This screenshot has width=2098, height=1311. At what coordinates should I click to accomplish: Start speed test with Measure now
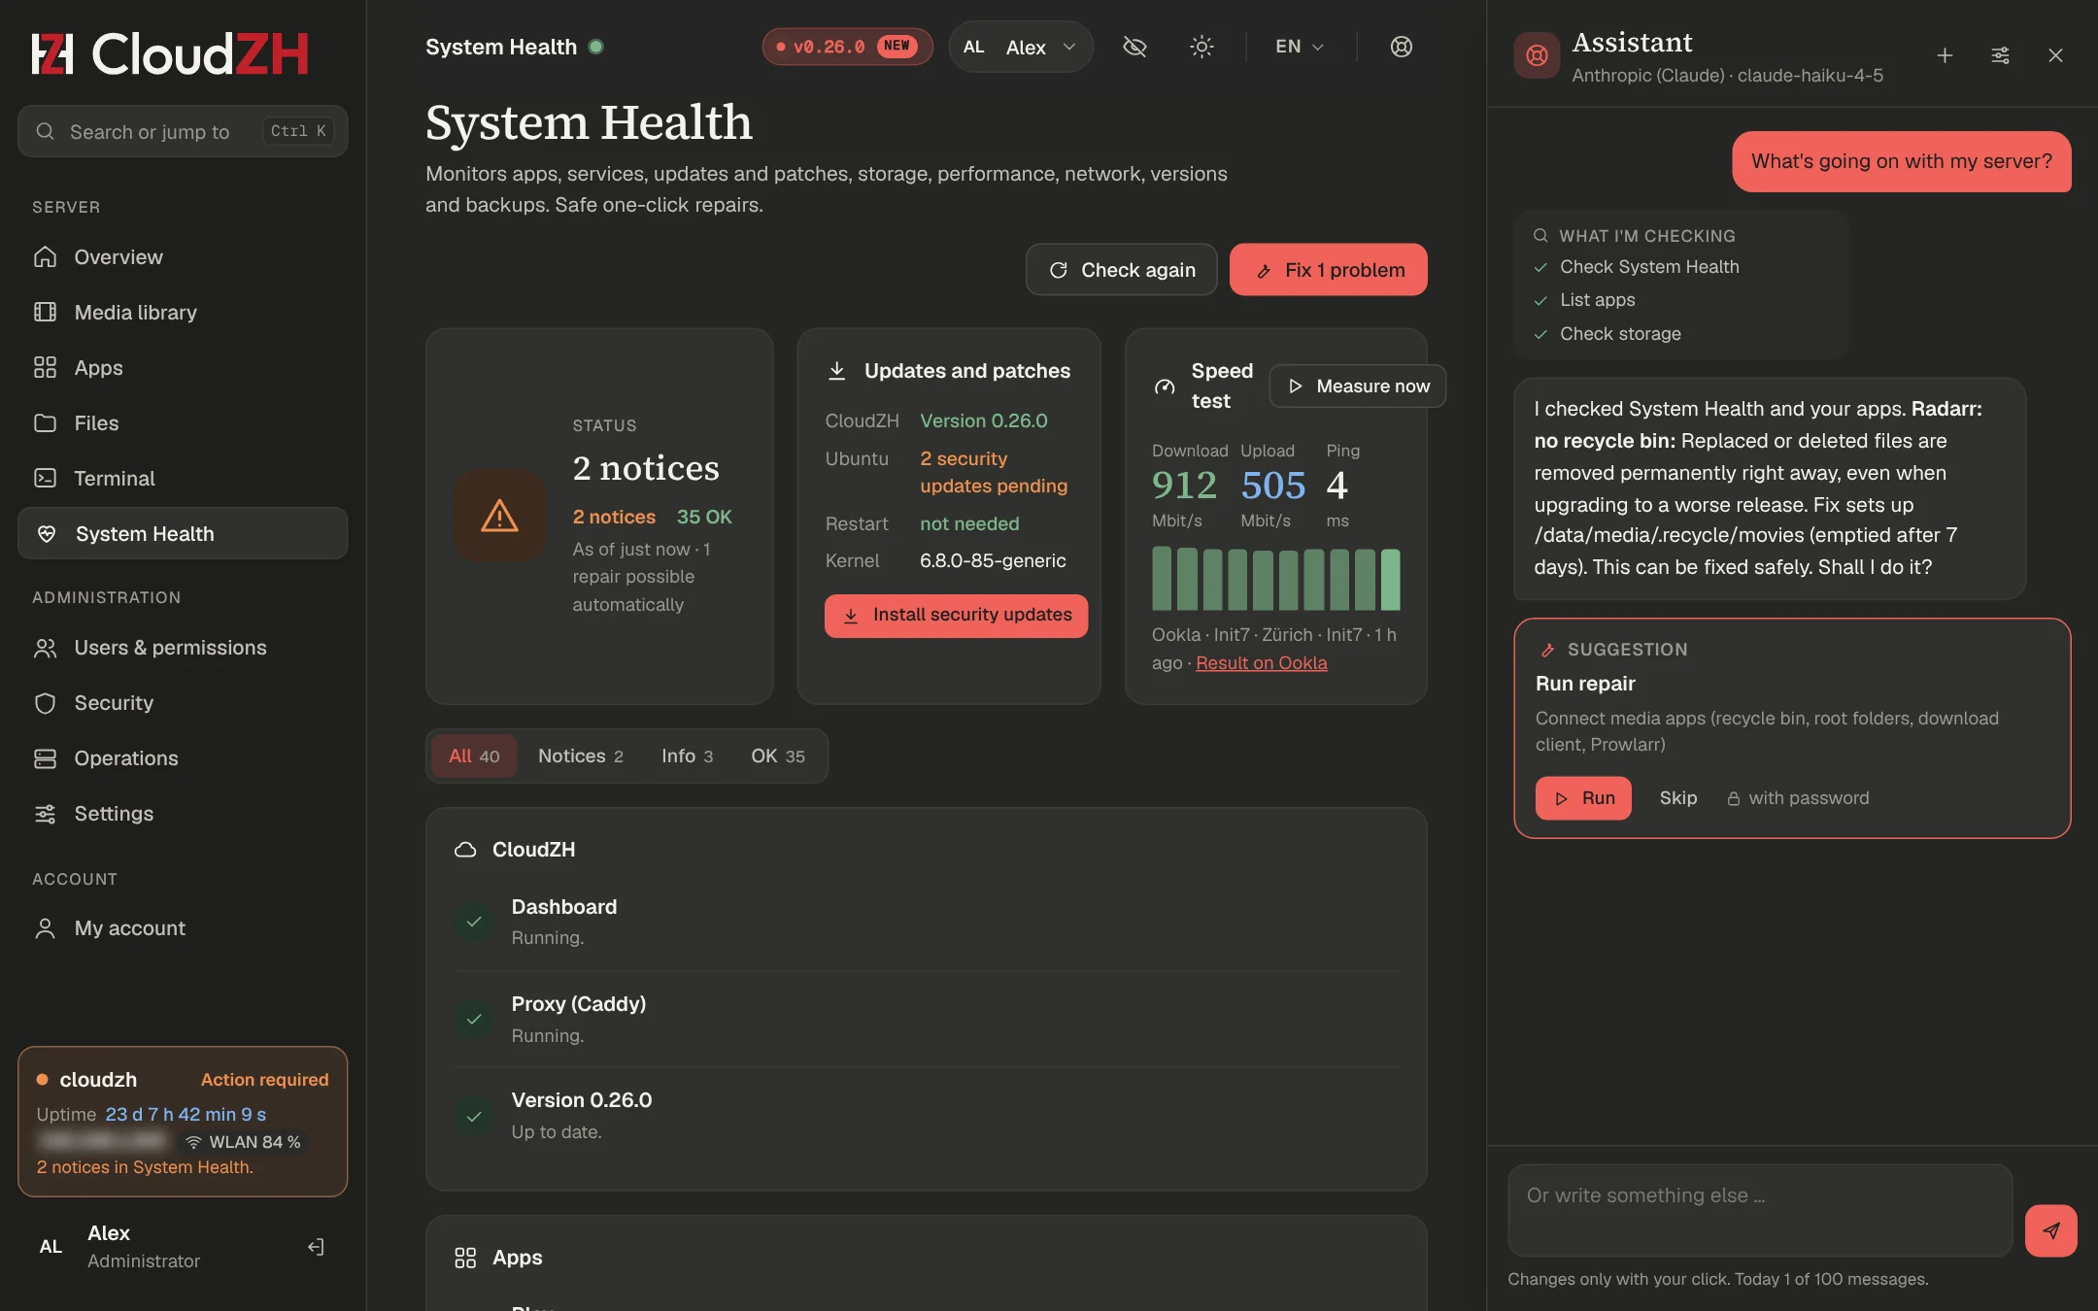pos(1357,387)
